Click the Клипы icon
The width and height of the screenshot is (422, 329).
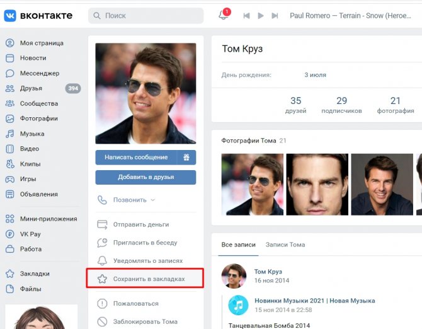pyautogui.click(x=10, y=164)
